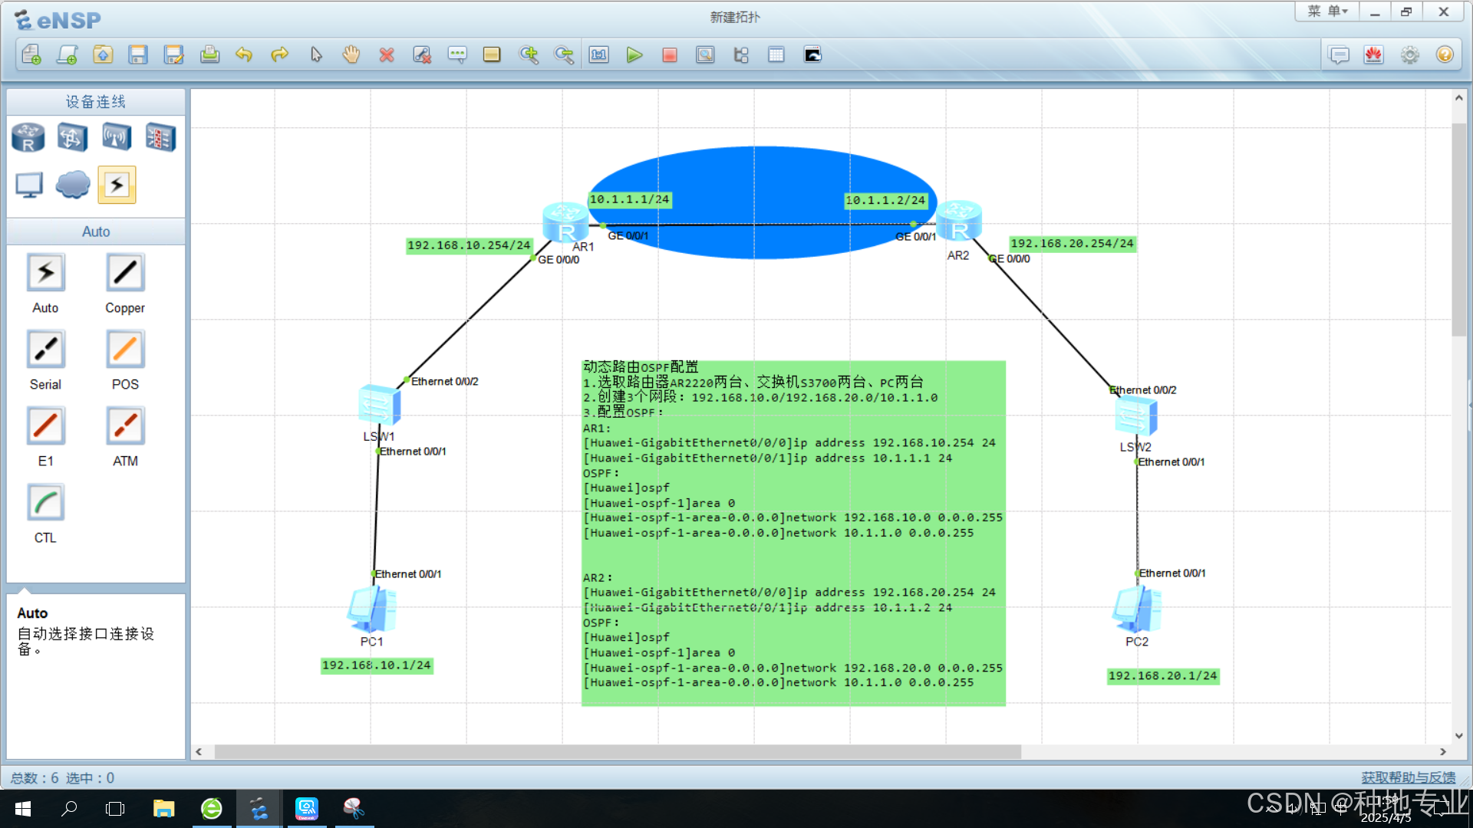Viewport: 1473px width, 828px height.
Task: Click the zoom in magnifier icon
Action: pos(529,55)
